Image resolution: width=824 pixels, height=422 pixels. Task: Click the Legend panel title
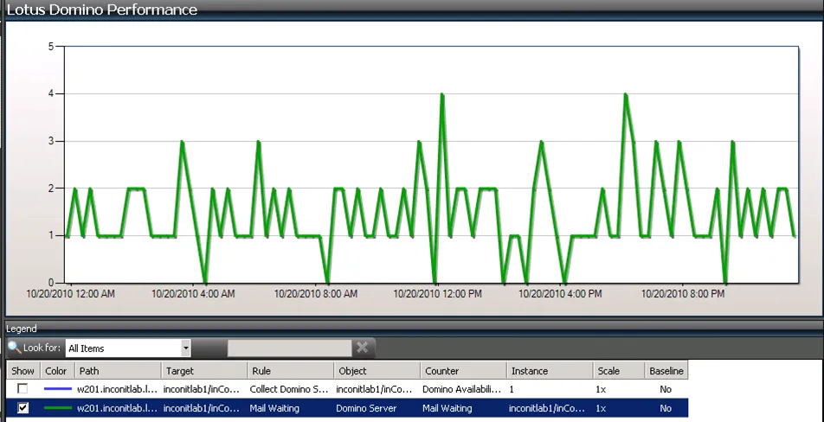click(22, 329)
